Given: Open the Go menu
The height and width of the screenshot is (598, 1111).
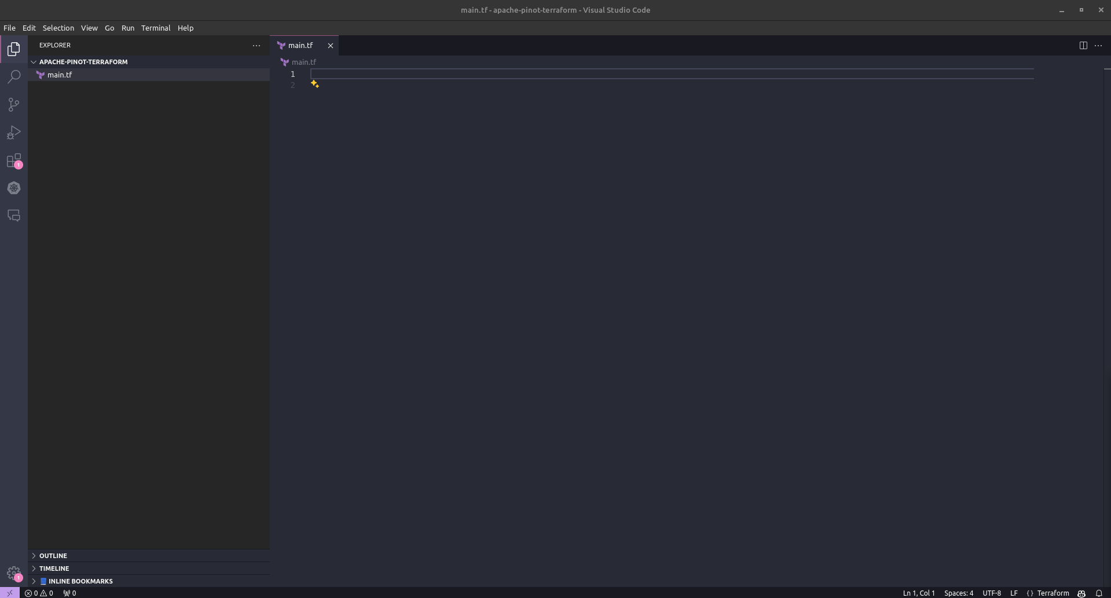Looking at the screenshot, I should (x=109, y=28).
